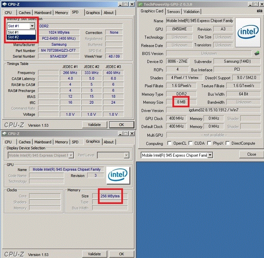Click the CPU-Z title icon of the top window

pyautogui.click(x=5, y=4)
